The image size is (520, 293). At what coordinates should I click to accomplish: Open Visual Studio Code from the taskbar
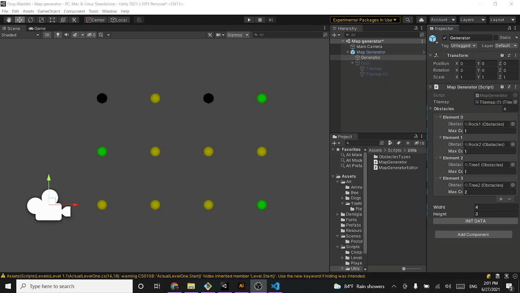coord(275,286)
